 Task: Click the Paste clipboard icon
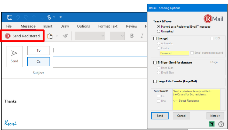coord(50,36)
